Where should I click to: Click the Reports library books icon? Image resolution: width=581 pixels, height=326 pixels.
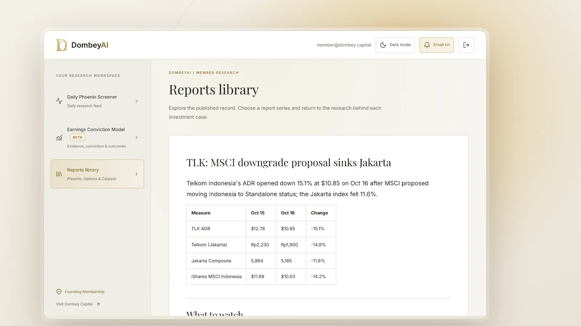click(59, 174)
